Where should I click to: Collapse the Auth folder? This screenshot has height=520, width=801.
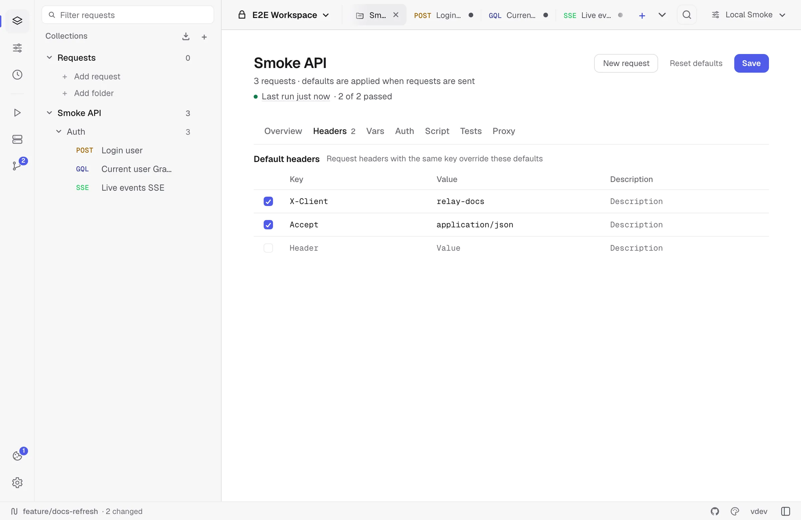[x=58, y=131]
